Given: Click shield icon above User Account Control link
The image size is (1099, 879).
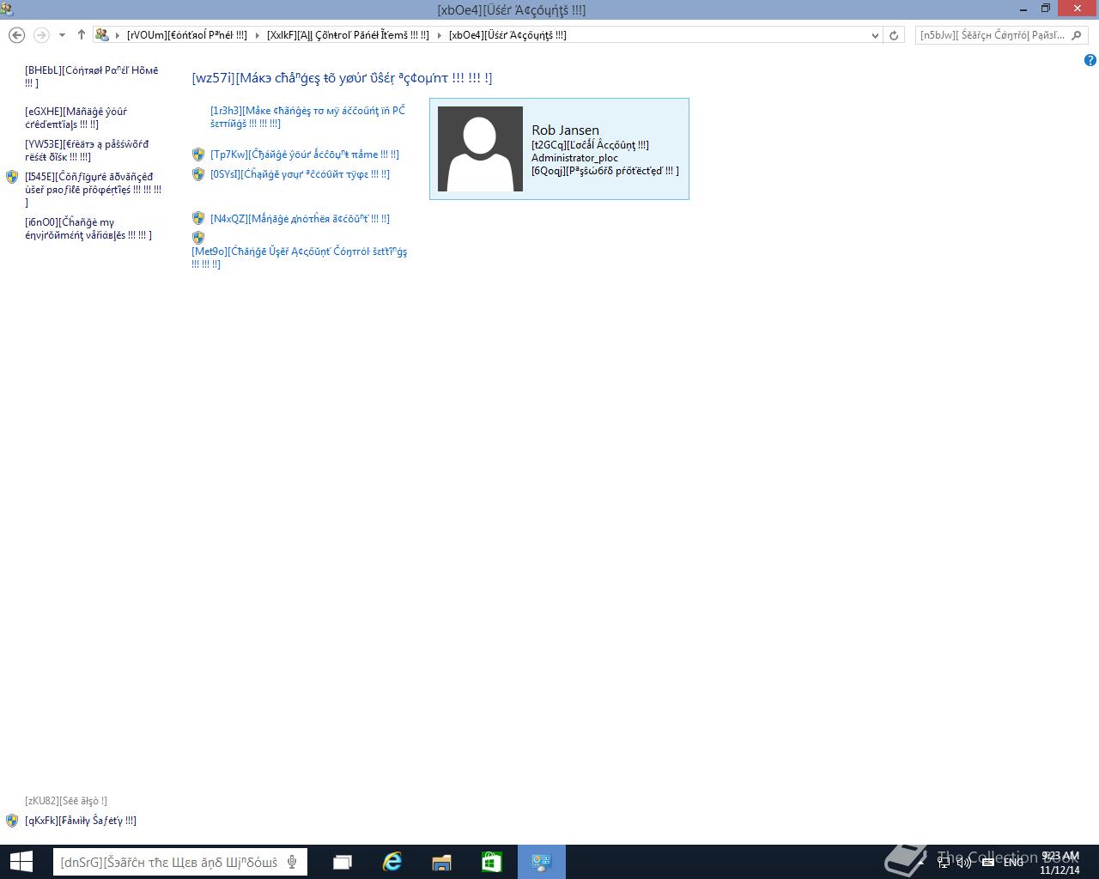Looking at the screenshot, I should tap(198, 238).
